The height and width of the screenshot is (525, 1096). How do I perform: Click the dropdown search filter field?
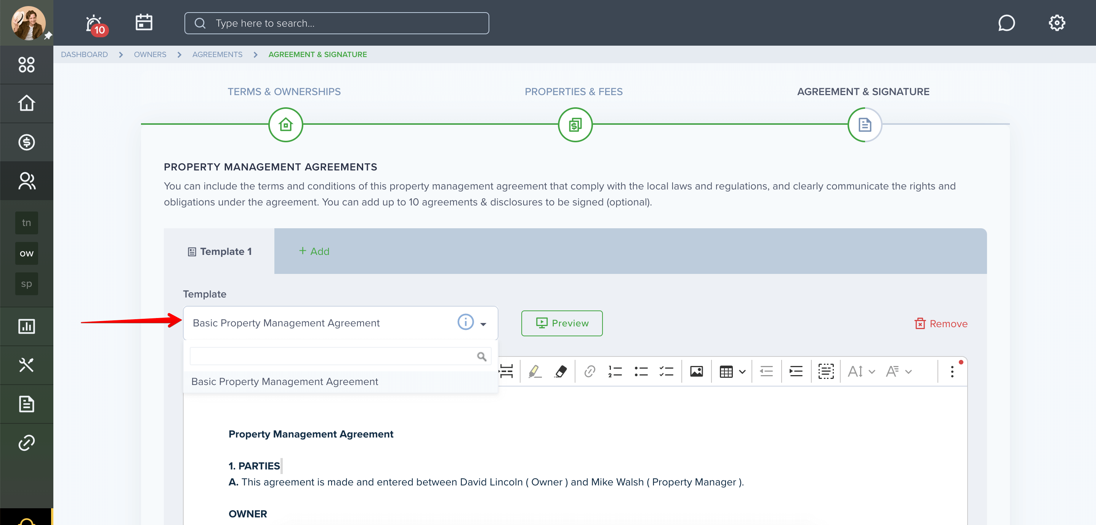point(340,356)
